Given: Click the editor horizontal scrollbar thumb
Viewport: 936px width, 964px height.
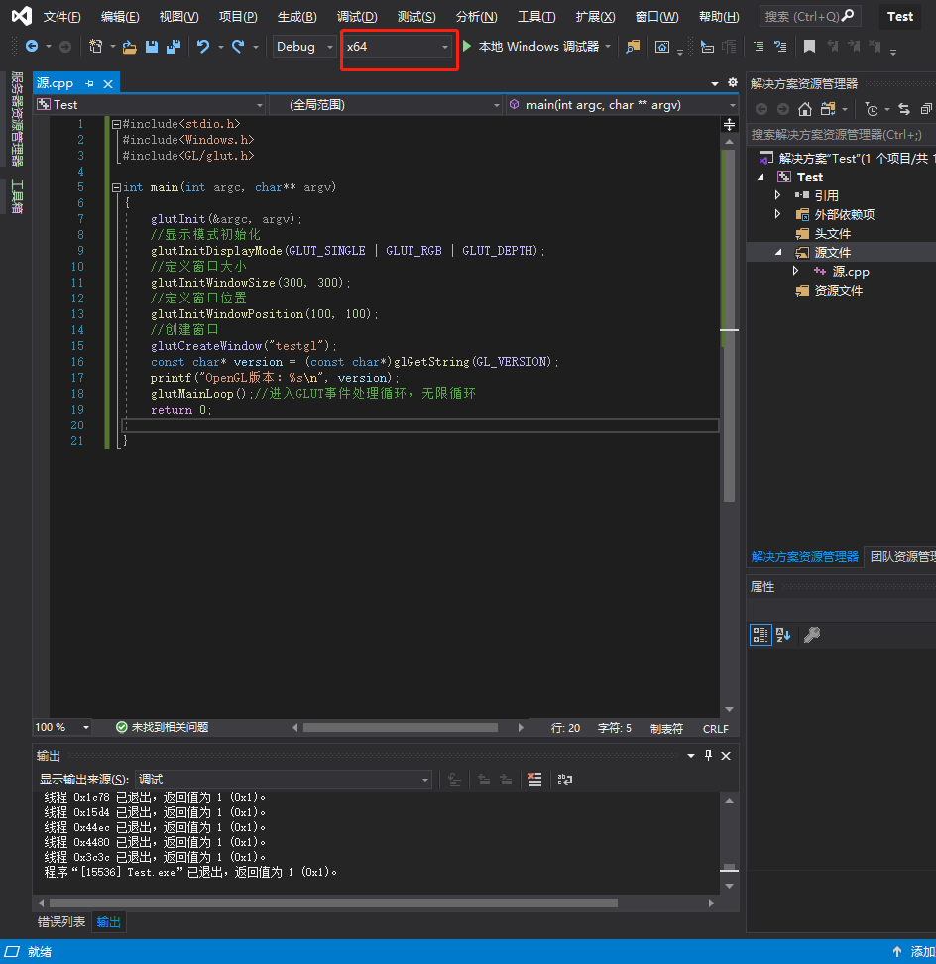Looking at the screenshot, I should click(401, 728).
